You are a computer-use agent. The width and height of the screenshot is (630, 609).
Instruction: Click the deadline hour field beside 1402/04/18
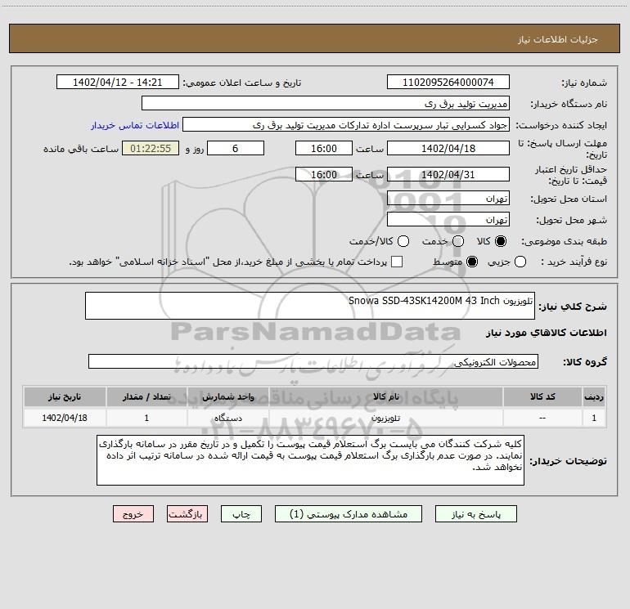[324, 148]
